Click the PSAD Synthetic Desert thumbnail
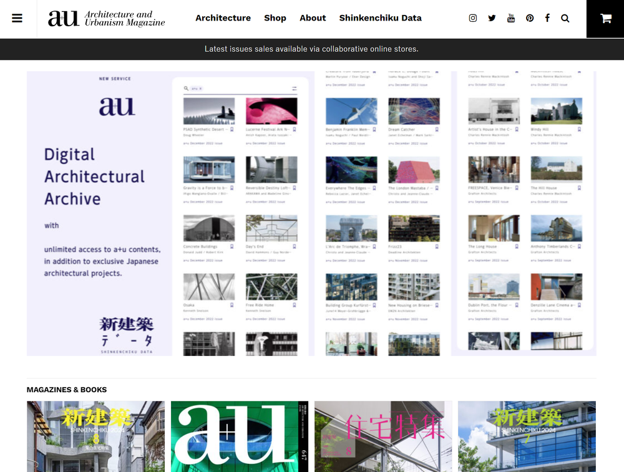 click(209, 111)
